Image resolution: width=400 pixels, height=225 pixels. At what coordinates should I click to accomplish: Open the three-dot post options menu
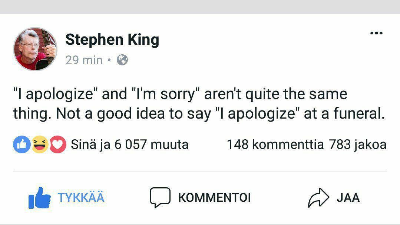[376, 33]
